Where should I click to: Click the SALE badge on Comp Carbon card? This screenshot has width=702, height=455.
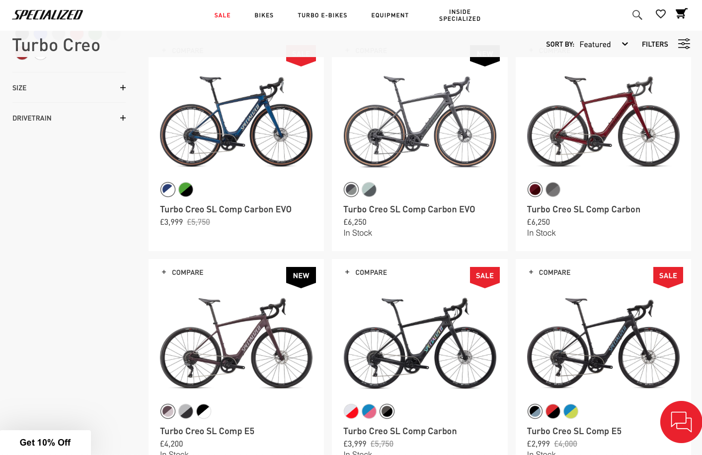(x=484, y=276)
